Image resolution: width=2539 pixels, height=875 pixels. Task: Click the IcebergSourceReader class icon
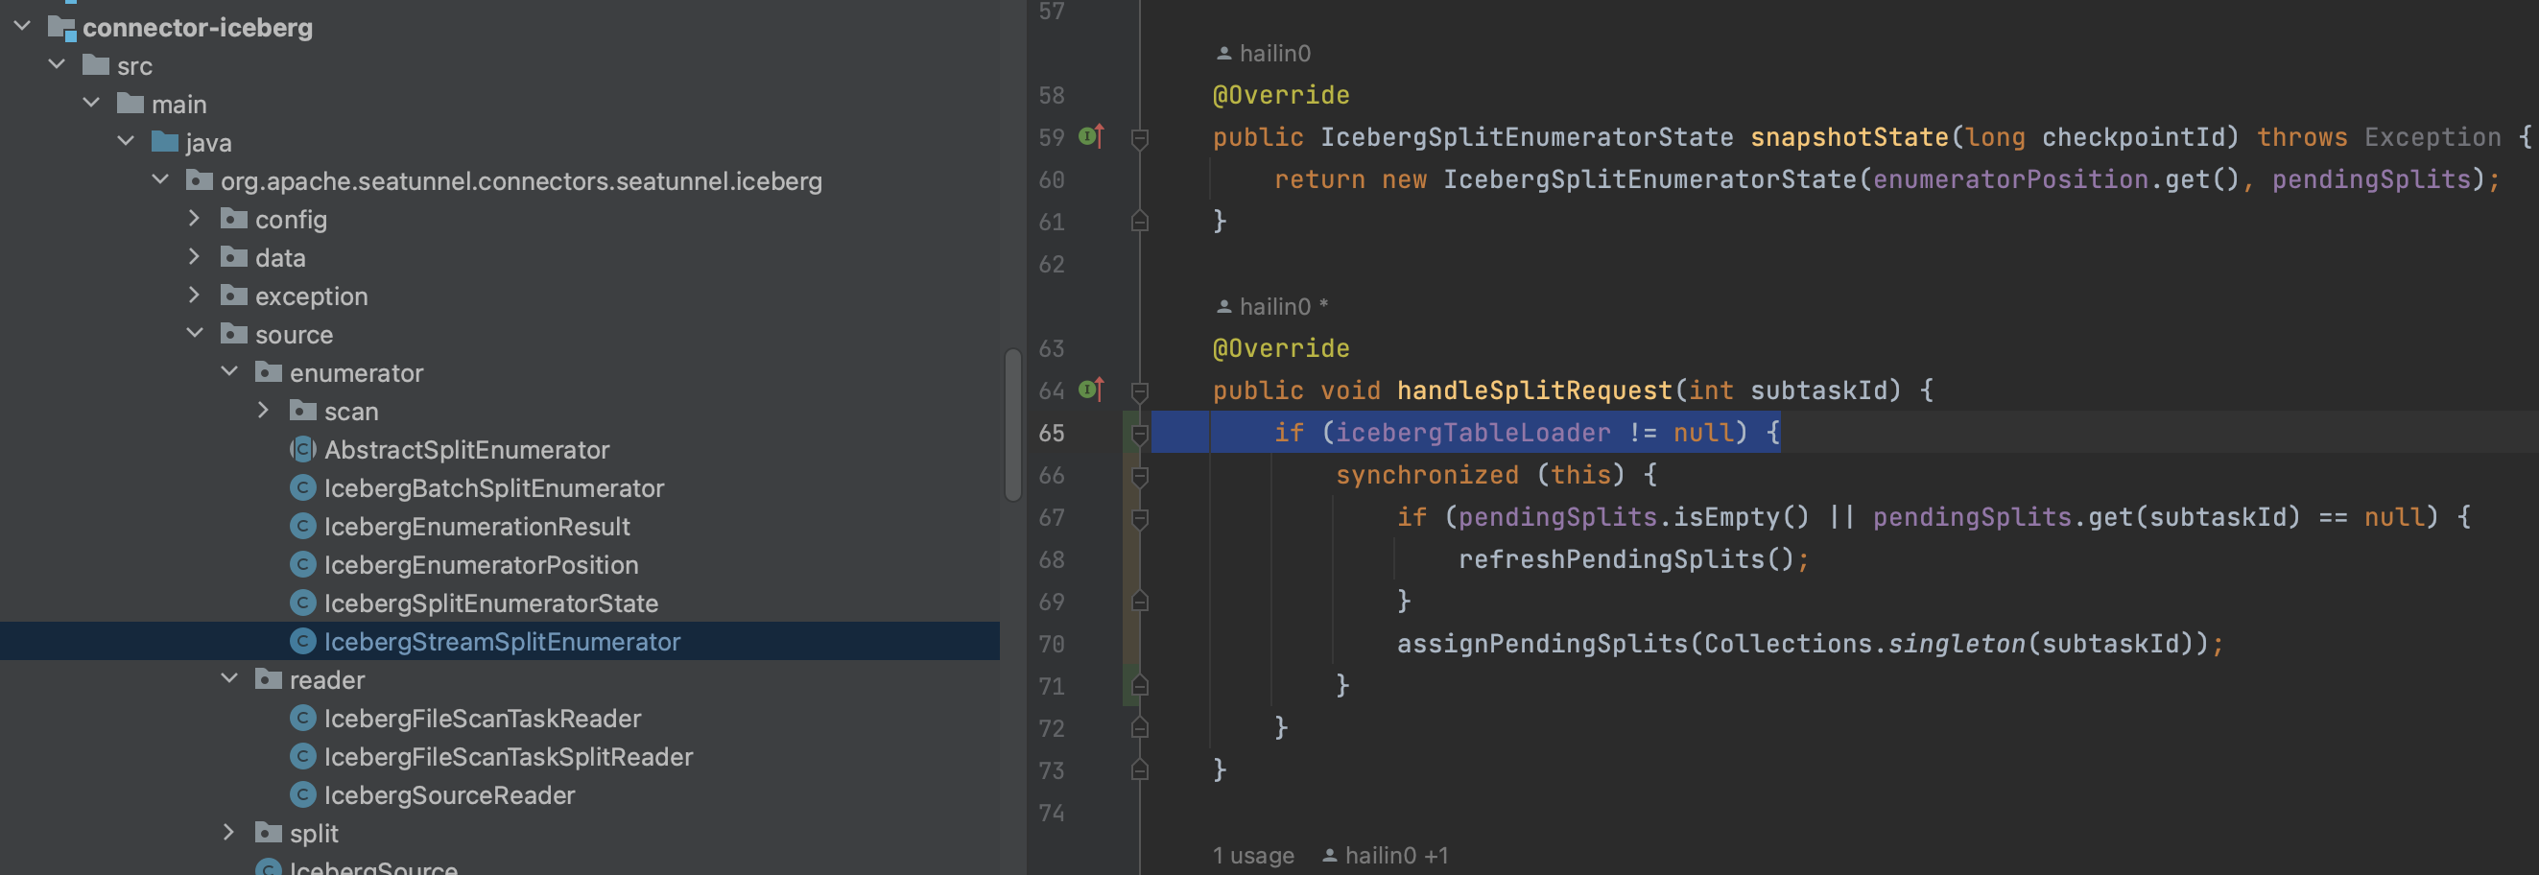coord(302,795)
